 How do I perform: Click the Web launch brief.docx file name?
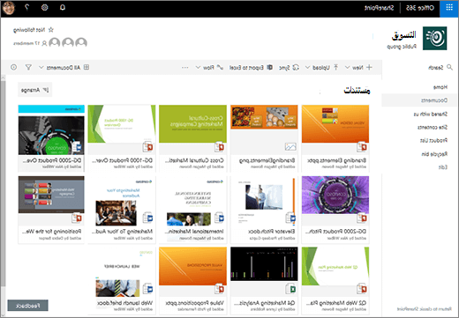tap(124, 302)
